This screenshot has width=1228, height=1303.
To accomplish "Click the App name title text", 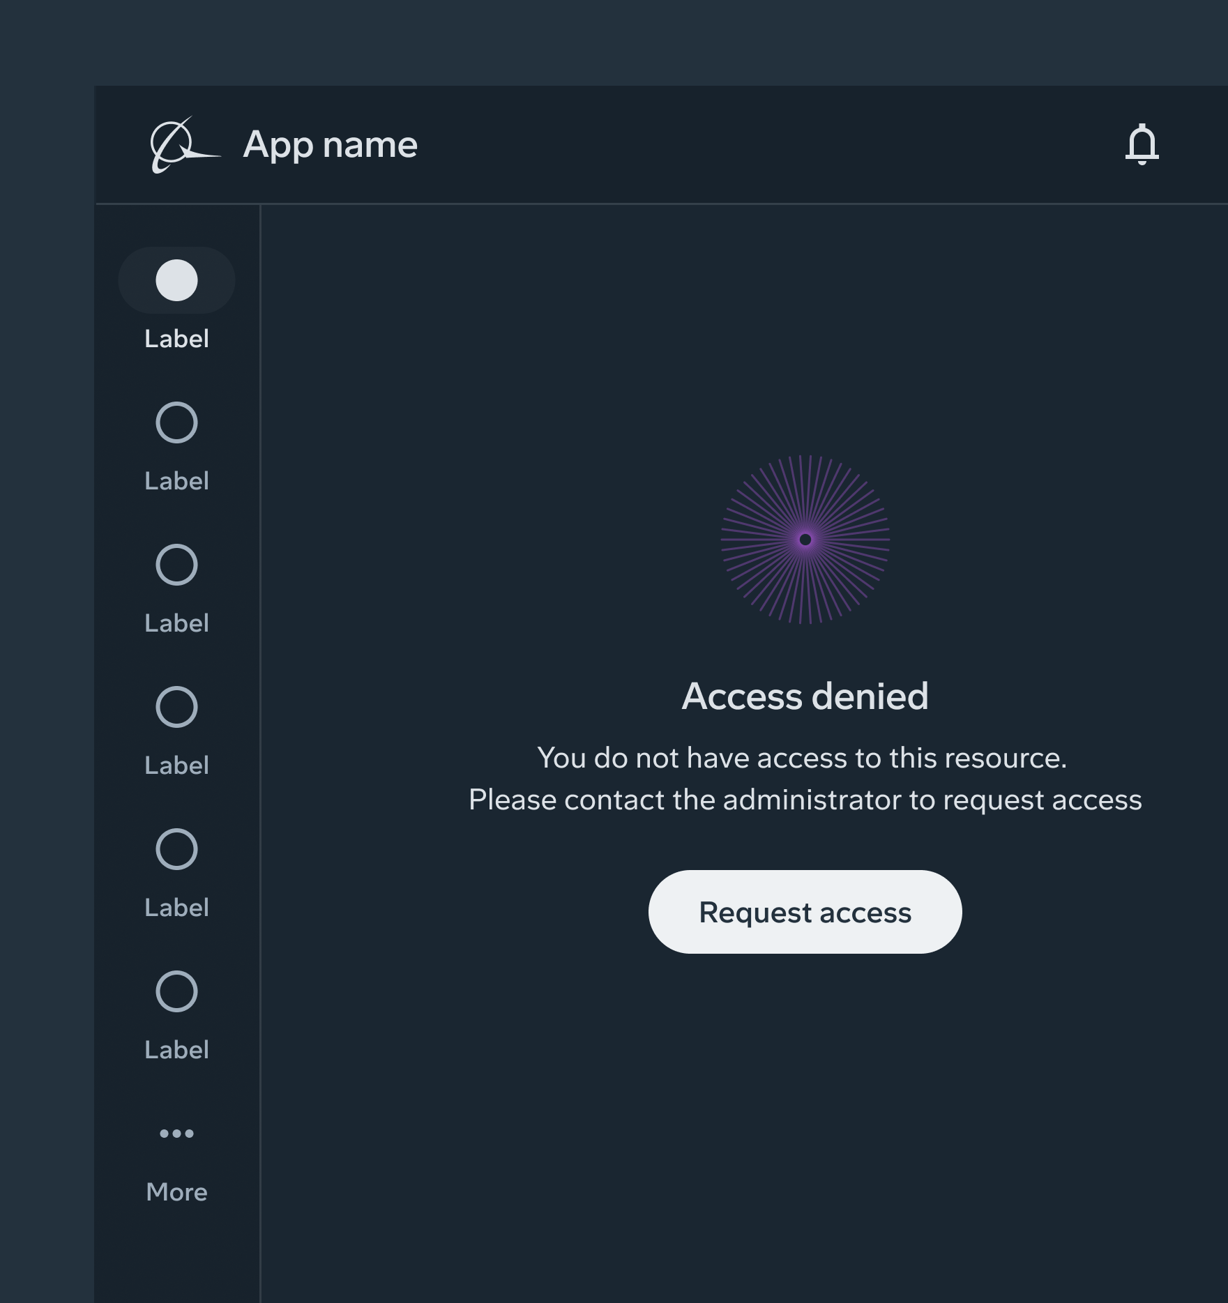I will (330, 144).
